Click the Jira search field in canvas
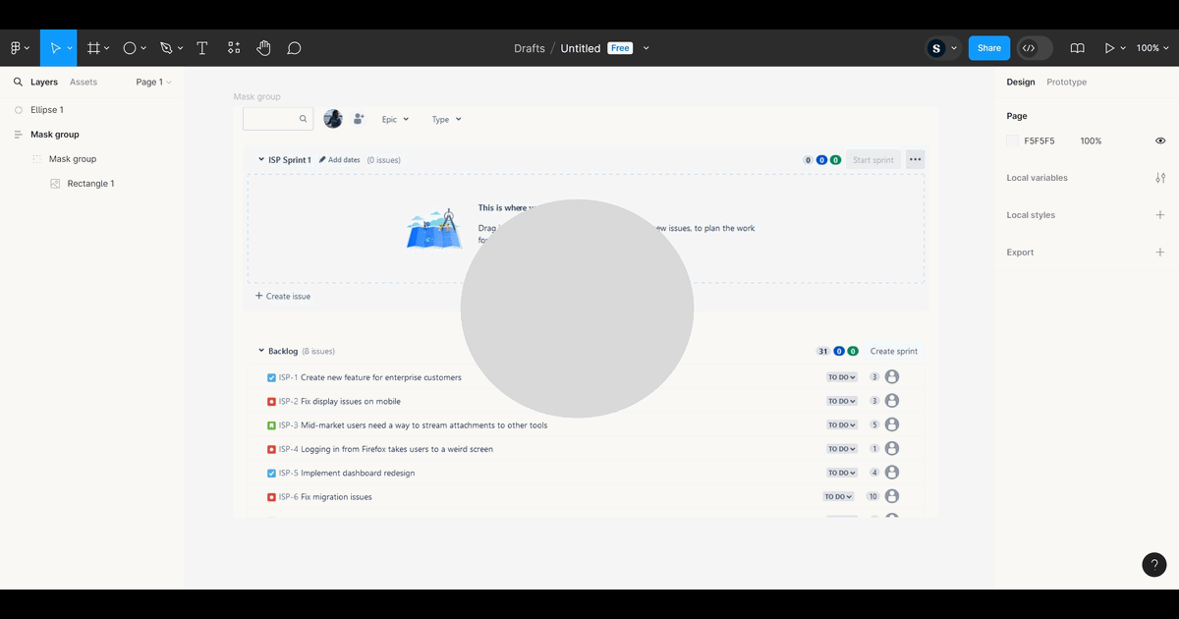 (278, 119)
